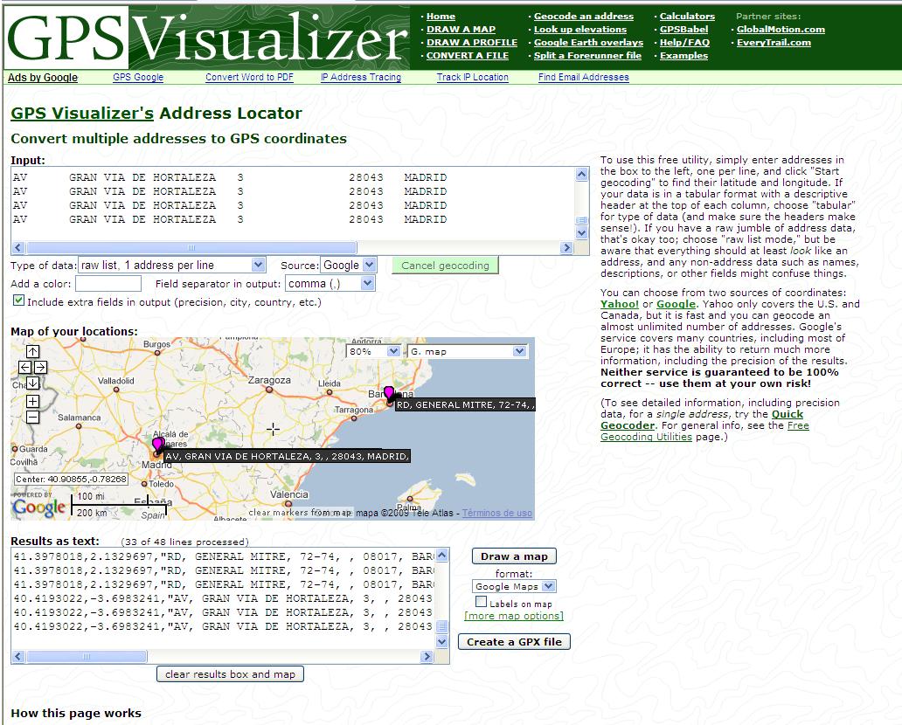Click the Results box scroll down arrow

point(441,642)
